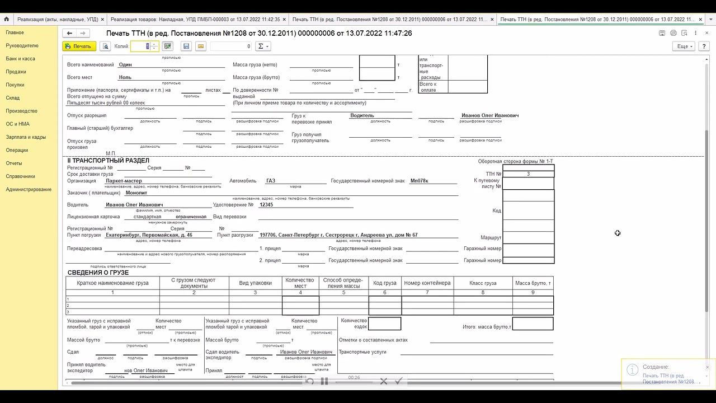Open the Банк и касса section
Viewport: 716px width, 403px height.
click(x=21, y=59)
